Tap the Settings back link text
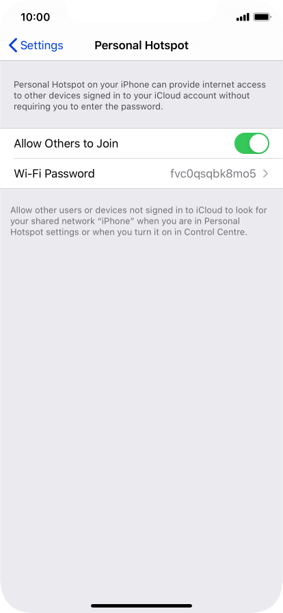Image resolution: width=283 pixels, height=613 pixels. point(42,45)
